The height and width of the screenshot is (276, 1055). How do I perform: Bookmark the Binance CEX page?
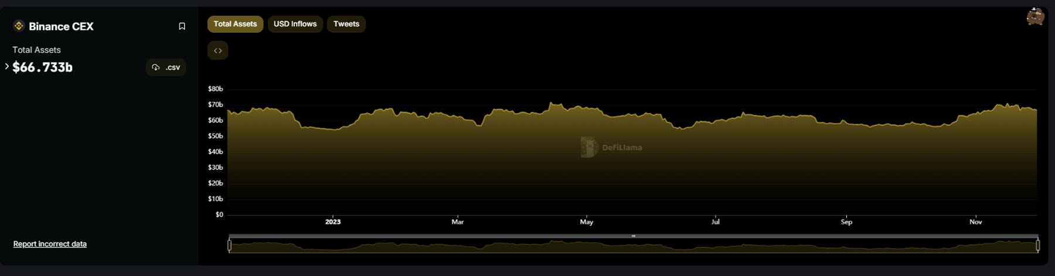click(182, 26)
